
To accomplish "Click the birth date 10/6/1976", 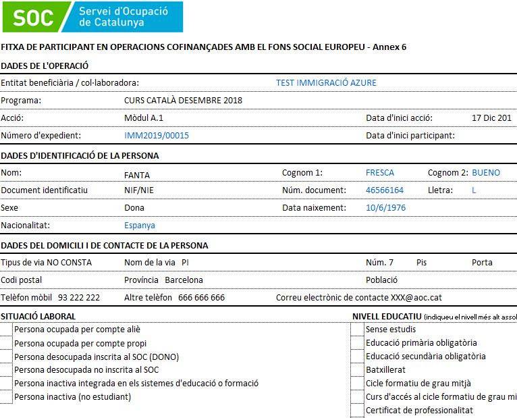I will [385, 208].
